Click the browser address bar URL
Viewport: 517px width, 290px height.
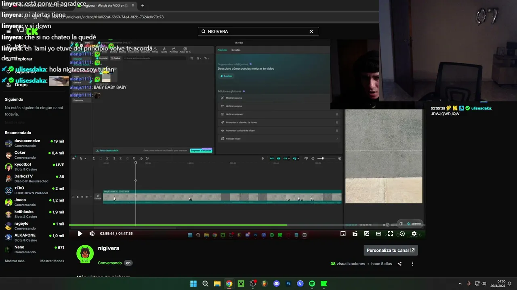click(x=107, y=17)
